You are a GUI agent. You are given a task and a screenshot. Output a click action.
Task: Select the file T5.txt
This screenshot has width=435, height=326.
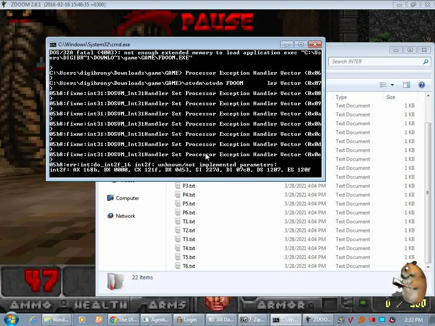189,257
